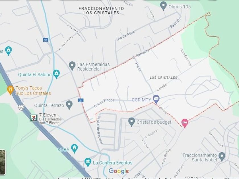
Task: Click the highway 85 shield
Action: (x=21, y=107)
